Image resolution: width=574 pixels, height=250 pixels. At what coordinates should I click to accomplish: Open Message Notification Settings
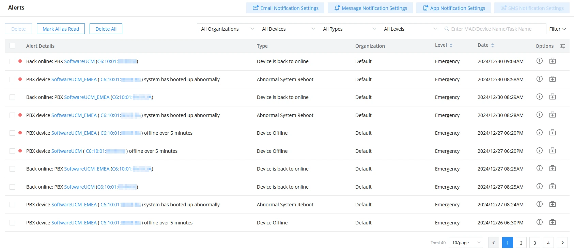370,8
